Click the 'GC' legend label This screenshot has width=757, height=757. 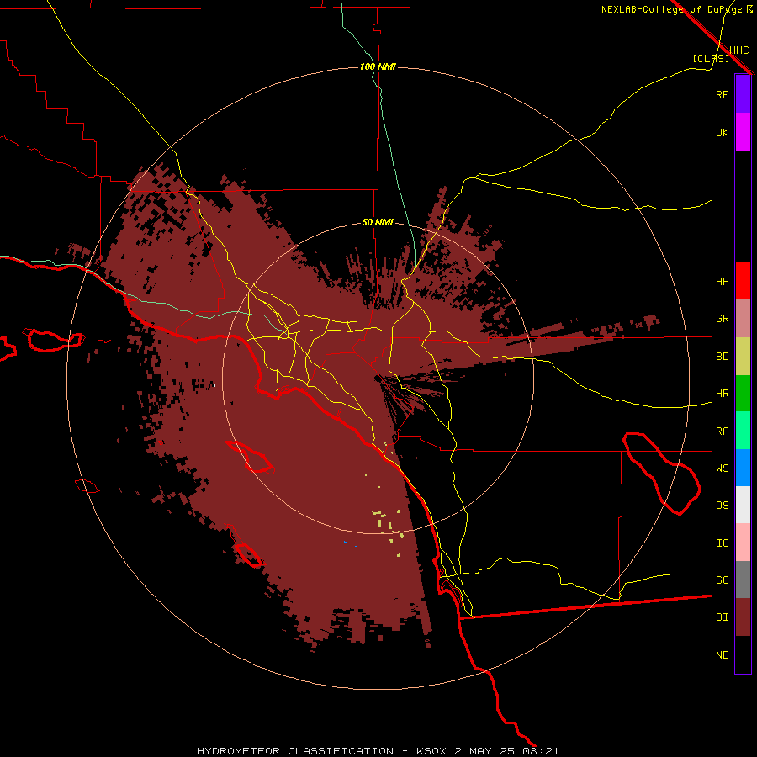coord(722,580)
